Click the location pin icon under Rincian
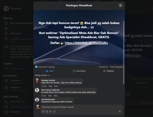Viewport: 153px width, 117px height. pyautogui.click(x=6, y=39)
